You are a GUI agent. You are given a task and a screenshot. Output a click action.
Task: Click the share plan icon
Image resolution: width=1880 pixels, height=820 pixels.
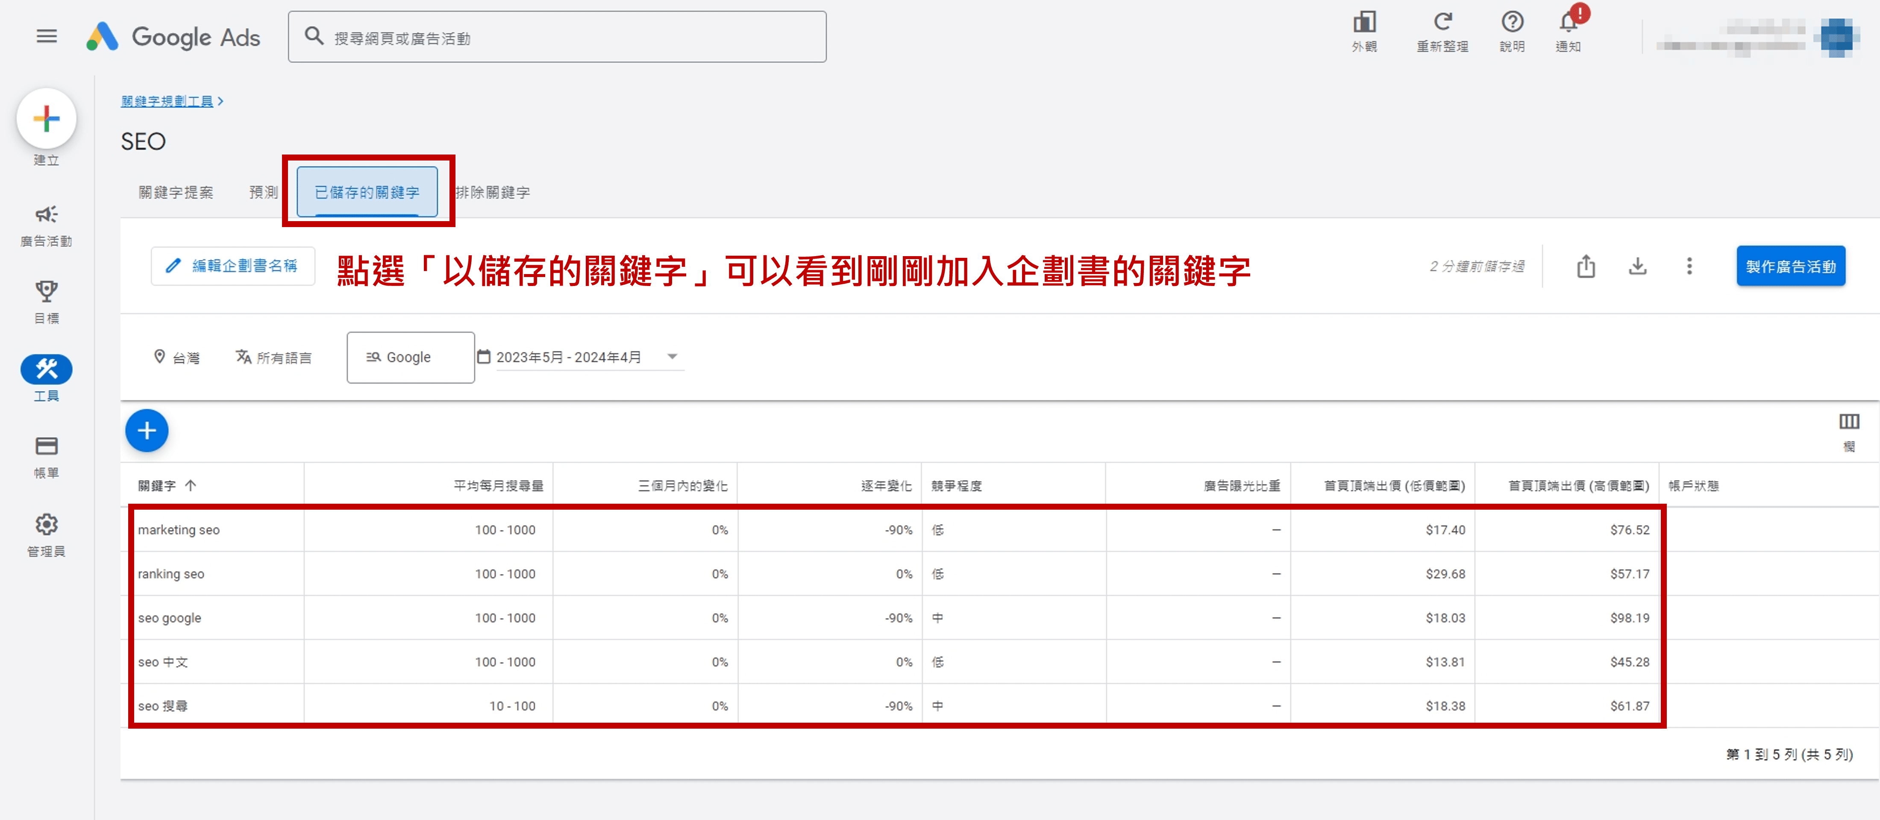click(1585, 267)
